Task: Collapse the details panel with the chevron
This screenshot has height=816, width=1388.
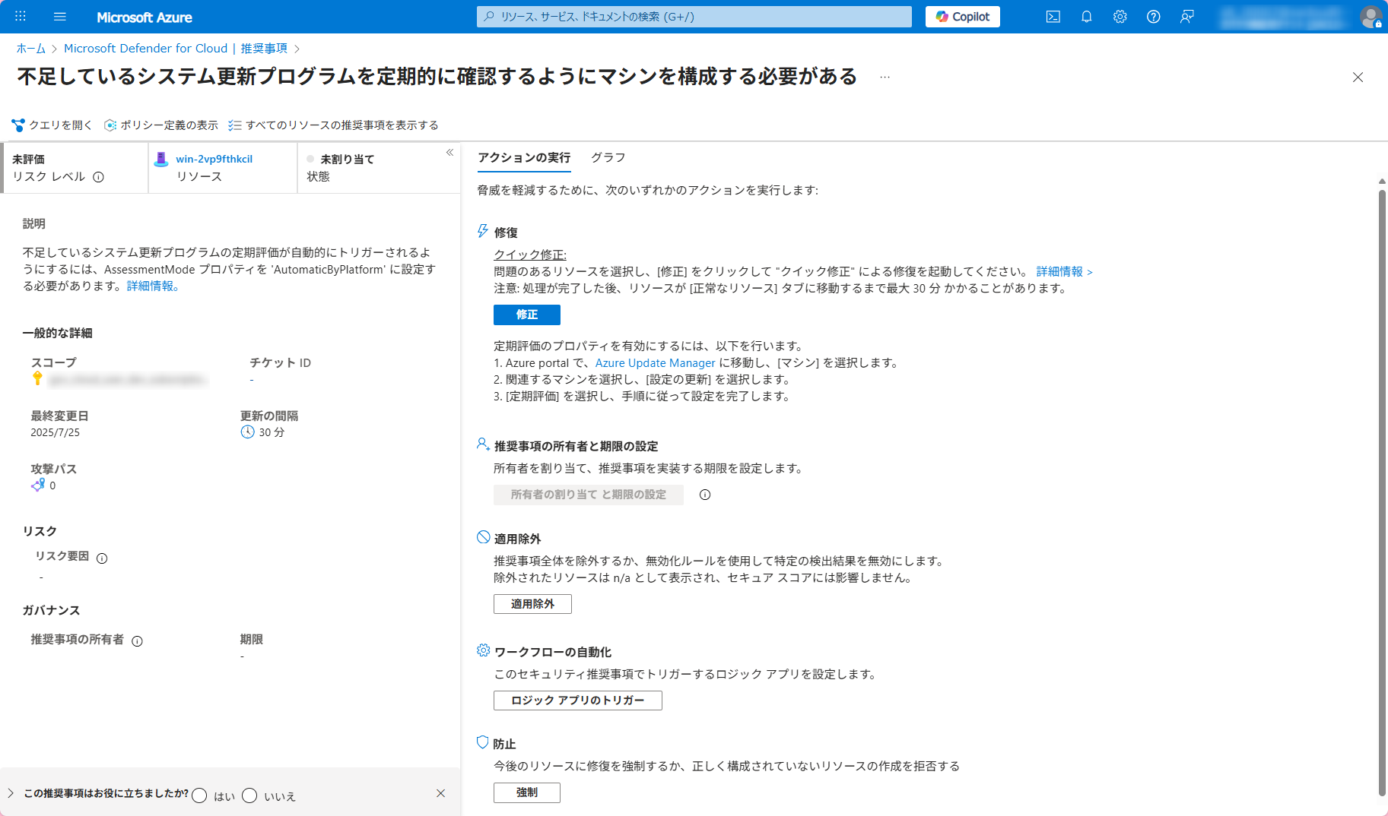Action: tap(449, 152)
